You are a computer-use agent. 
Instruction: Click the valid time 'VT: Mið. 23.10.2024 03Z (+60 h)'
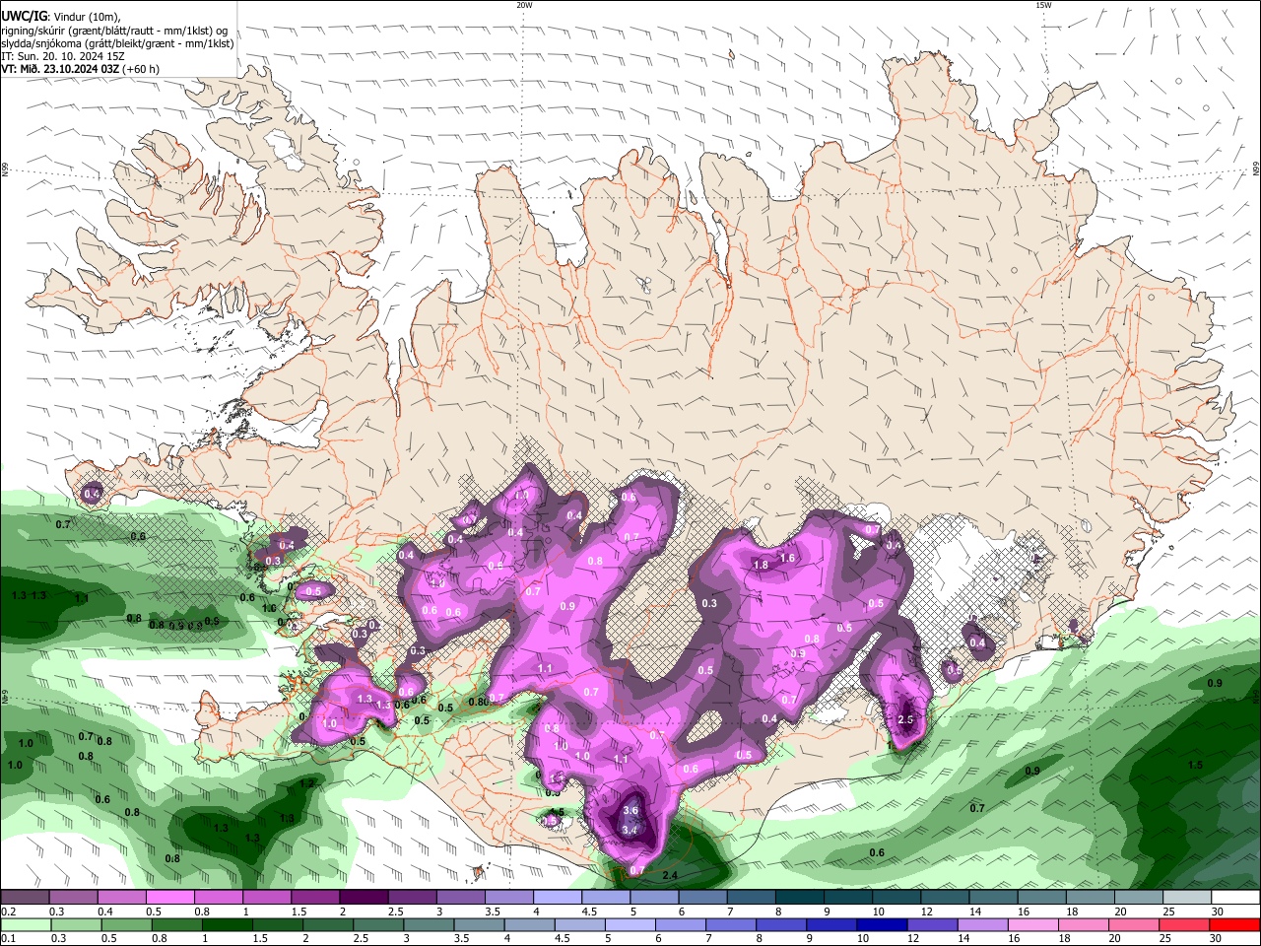point(80,69)
